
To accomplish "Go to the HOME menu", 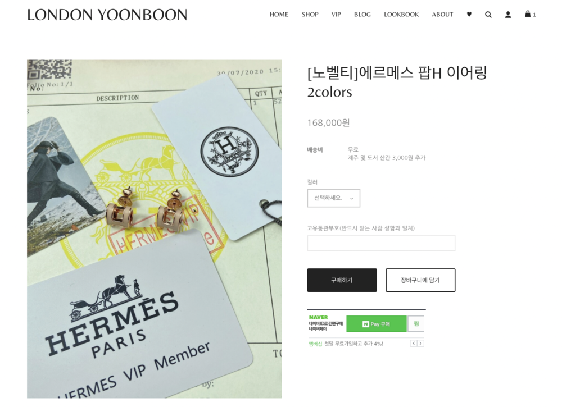I will (279, 15).
